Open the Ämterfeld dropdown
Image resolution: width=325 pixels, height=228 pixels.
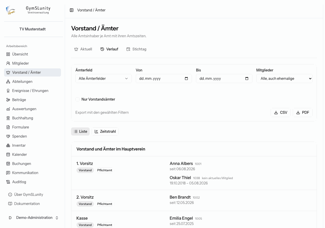click(104, 79)
